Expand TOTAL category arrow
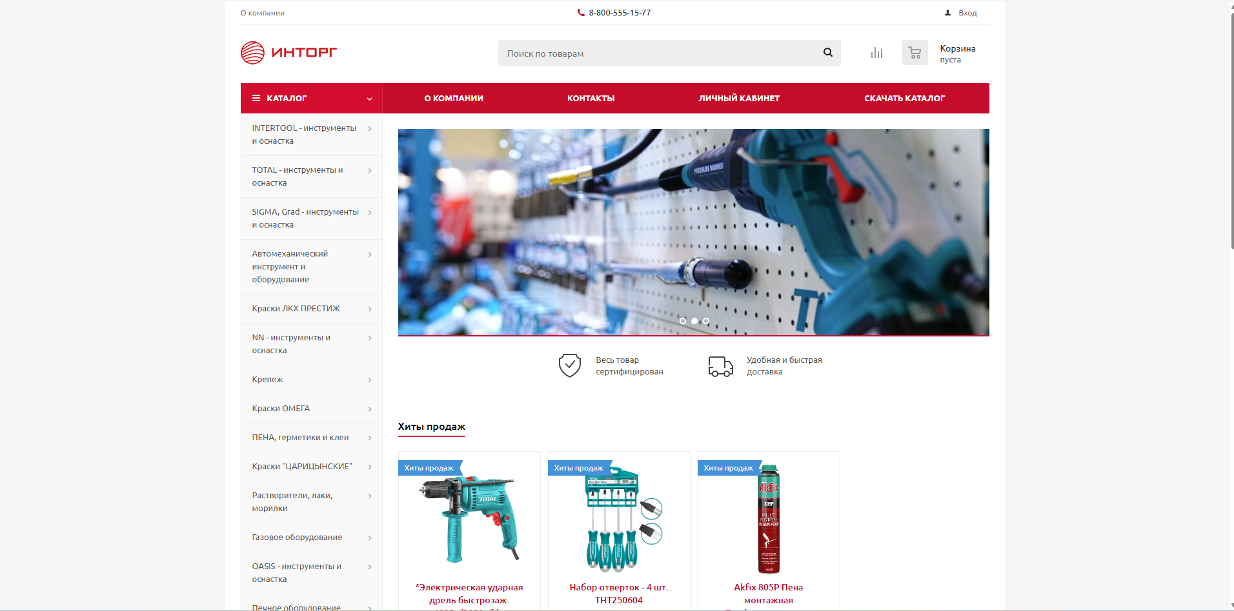1234x611 pixels. pos(370,171)
